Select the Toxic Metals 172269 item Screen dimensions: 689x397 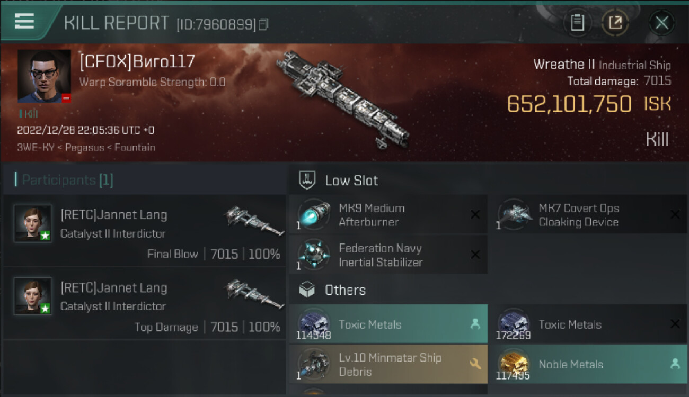(x=588, y=324)
